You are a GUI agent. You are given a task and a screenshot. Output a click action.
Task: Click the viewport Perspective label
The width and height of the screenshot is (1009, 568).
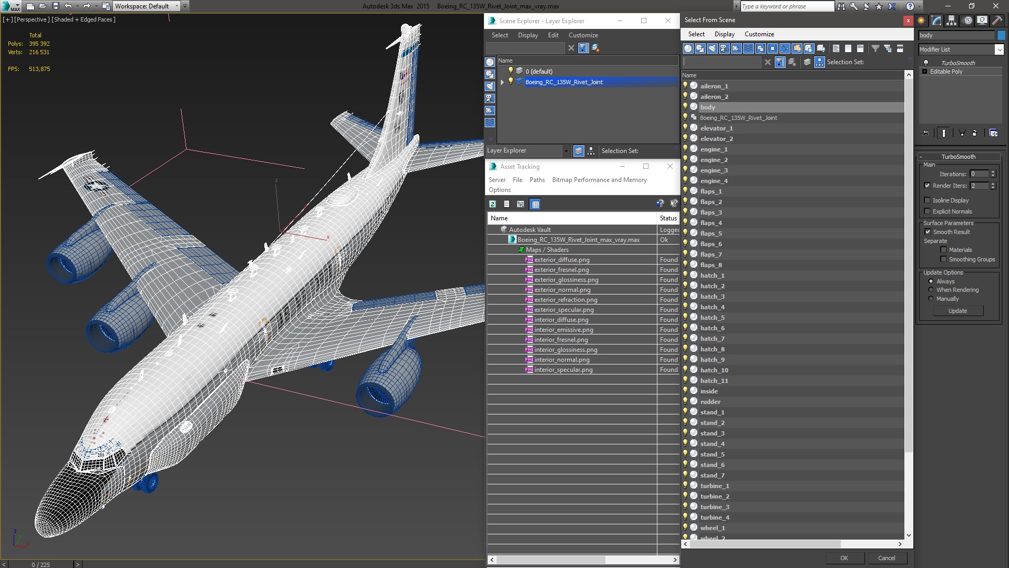point(32,19)
